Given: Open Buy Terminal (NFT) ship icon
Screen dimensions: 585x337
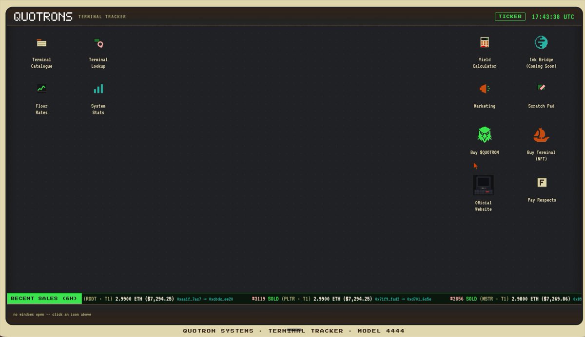Looking at the screenshot, I should pos(541,134).
